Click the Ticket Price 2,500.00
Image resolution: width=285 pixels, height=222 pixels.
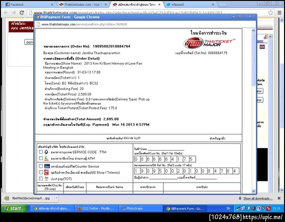tap(85, 94)
